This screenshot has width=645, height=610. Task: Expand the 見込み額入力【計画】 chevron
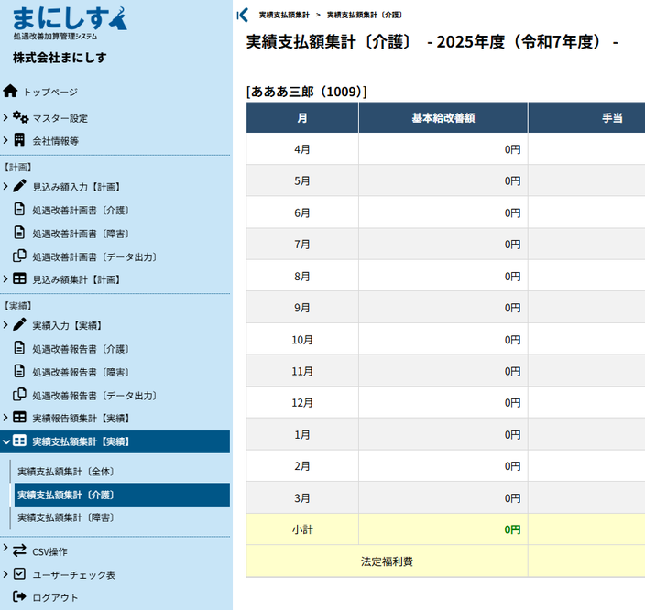pyautogui.click(x=5, y=186)
